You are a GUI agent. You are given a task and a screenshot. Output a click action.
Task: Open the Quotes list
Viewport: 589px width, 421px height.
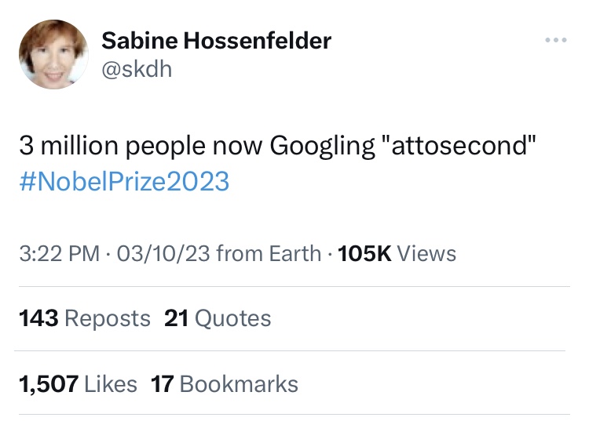(x=232, y=318)
